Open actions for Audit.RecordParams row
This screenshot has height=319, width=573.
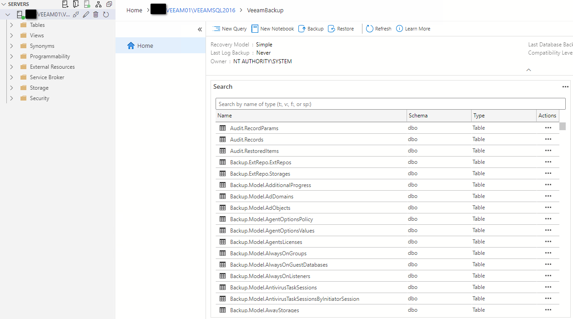point(548,128)
